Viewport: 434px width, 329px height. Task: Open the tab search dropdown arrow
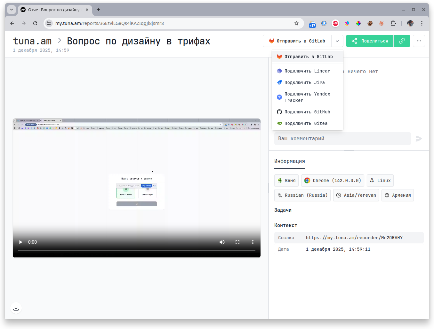12,10
